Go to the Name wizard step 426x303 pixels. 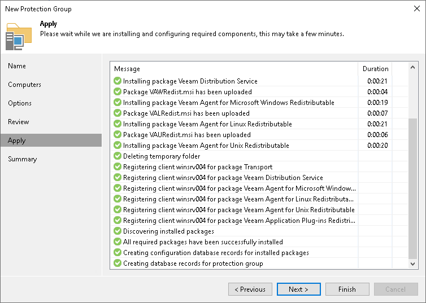click(x=17, y=66)
